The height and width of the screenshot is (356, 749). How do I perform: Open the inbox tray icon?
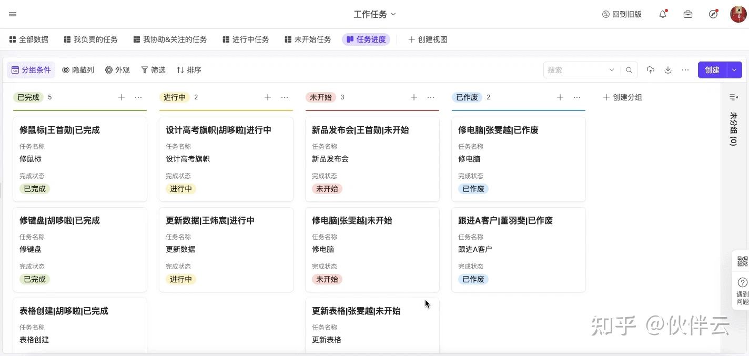688,14
